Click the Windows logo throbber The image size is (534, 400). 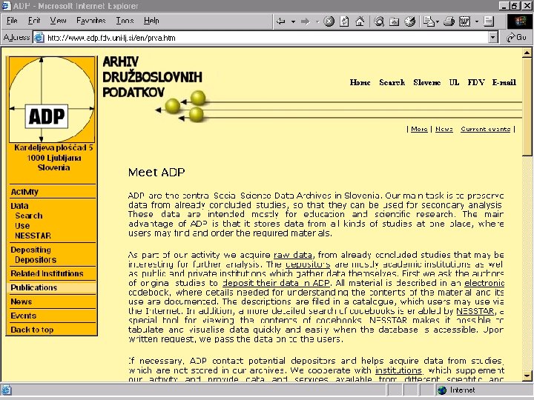coord(520,21)
